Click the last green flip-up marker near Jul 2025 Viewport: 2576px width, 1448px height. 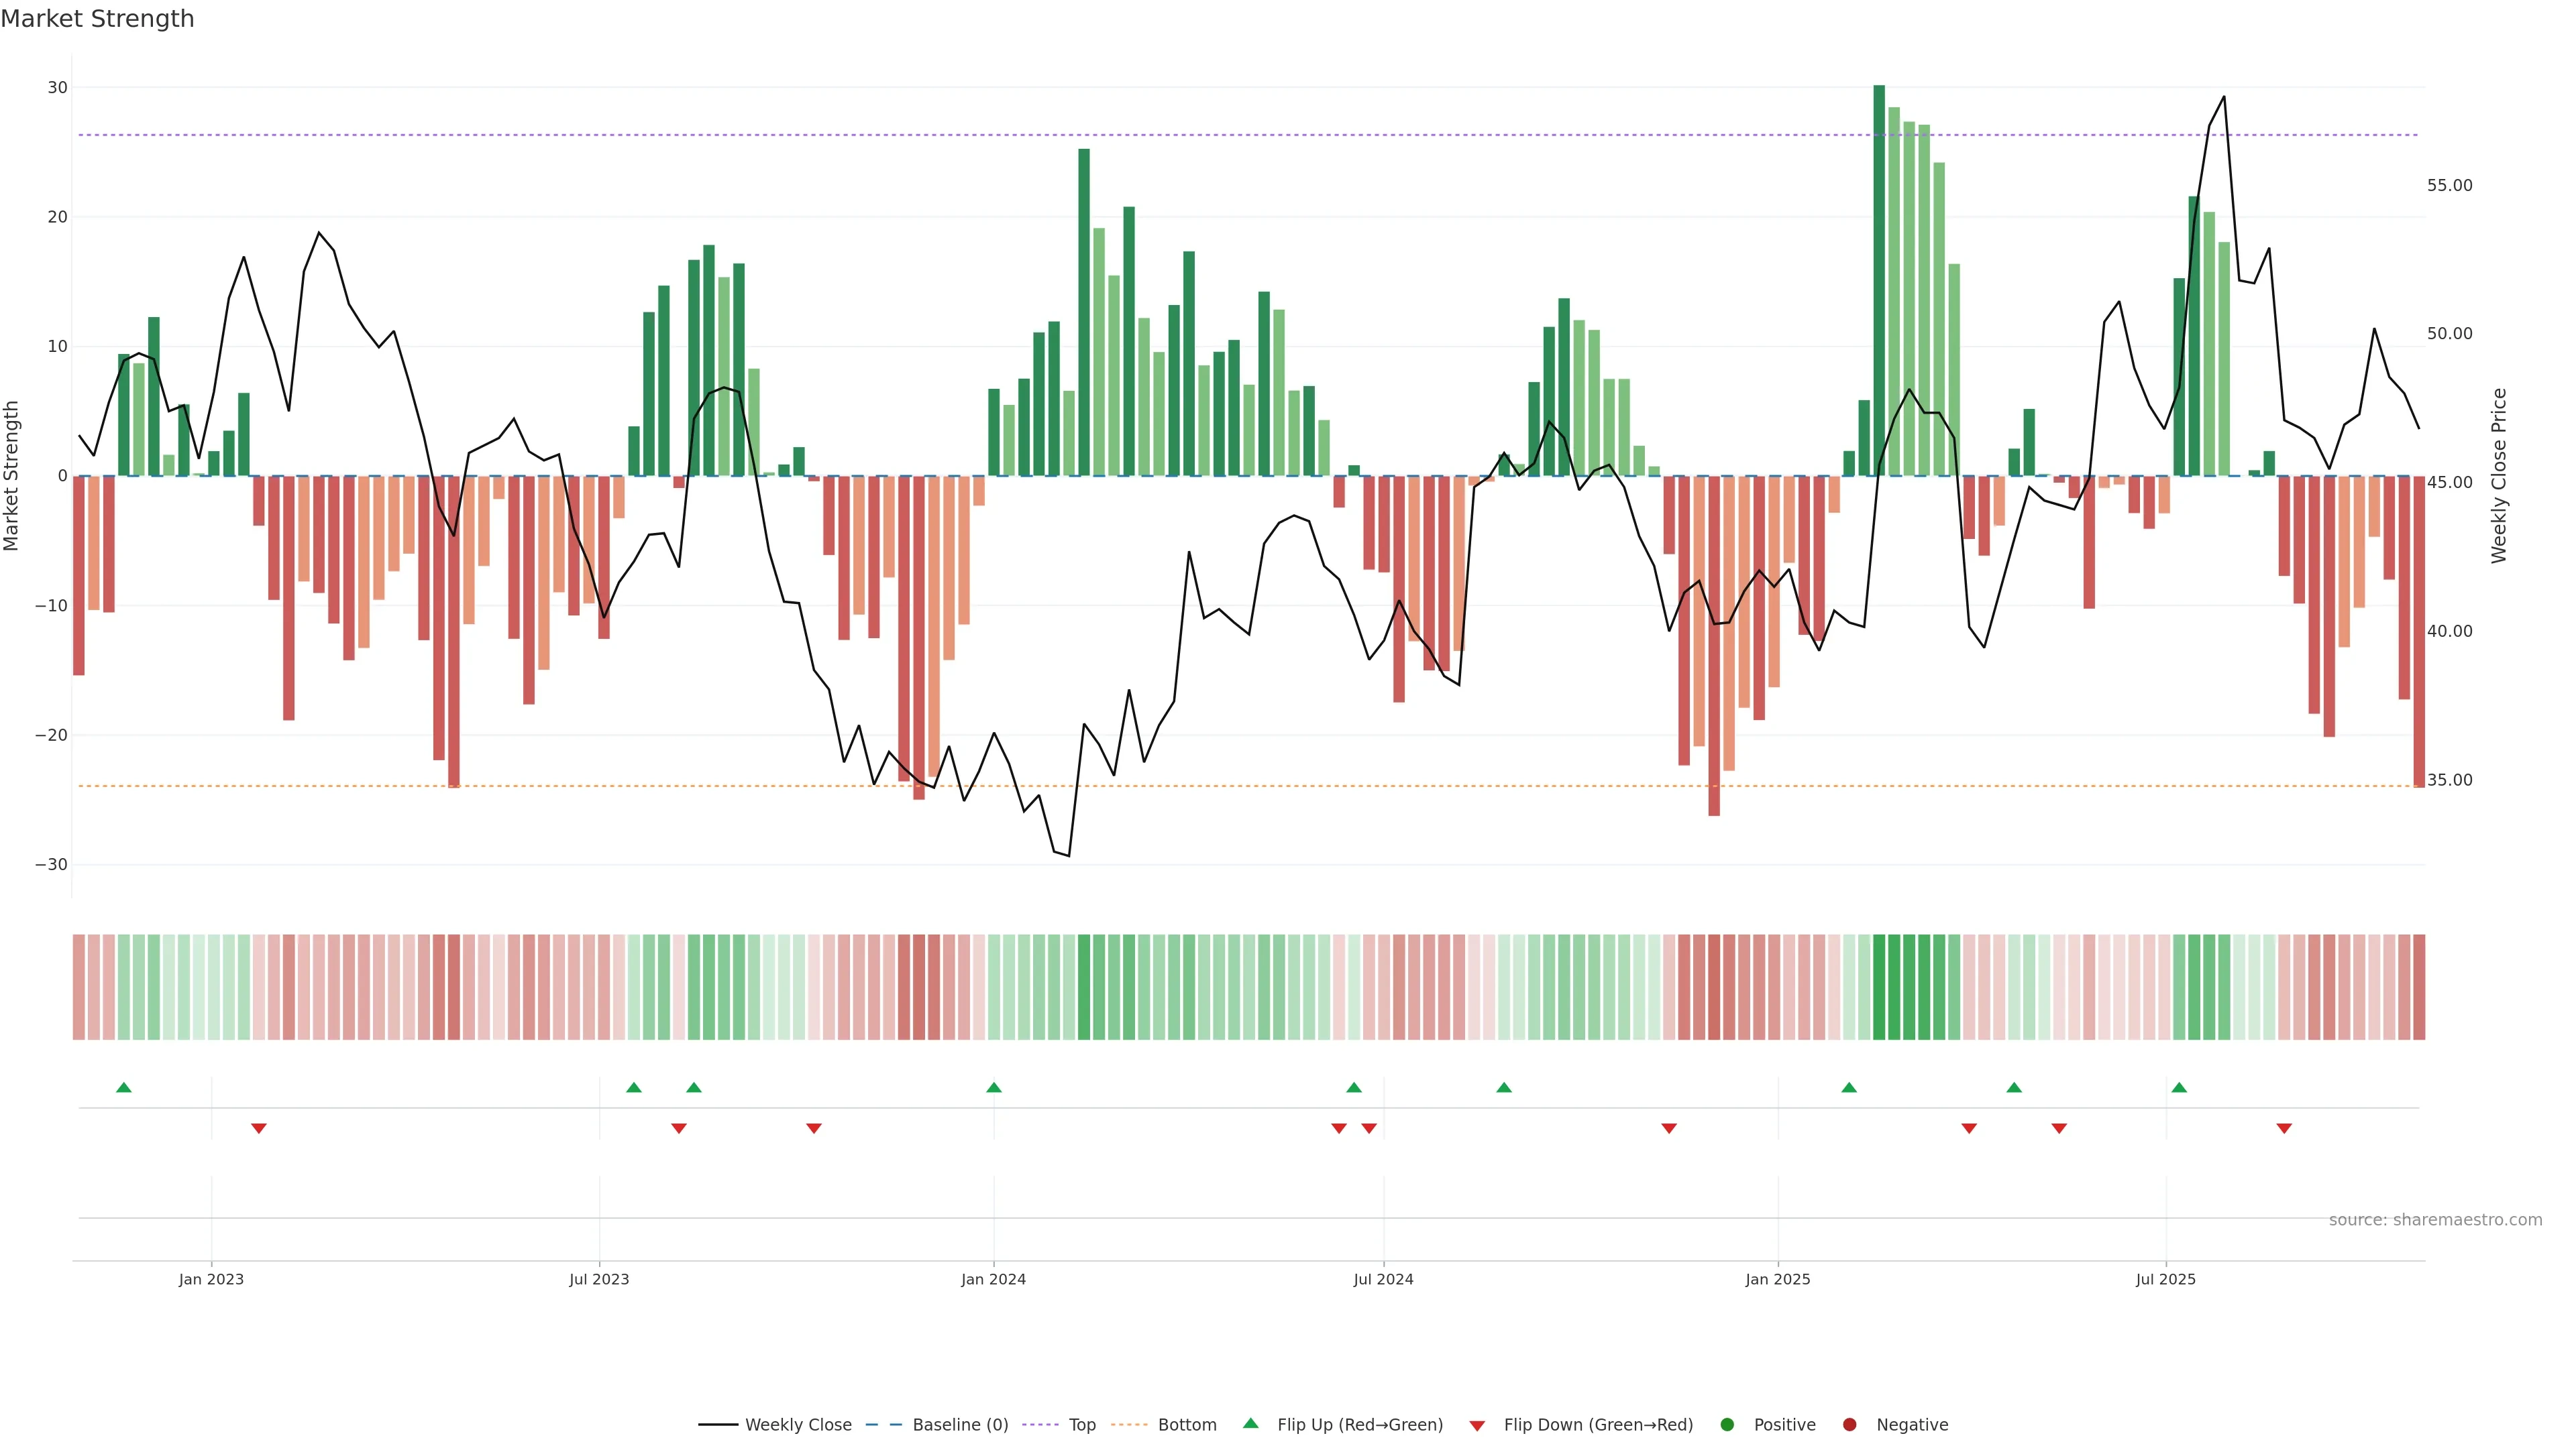click(2179, 1087)
